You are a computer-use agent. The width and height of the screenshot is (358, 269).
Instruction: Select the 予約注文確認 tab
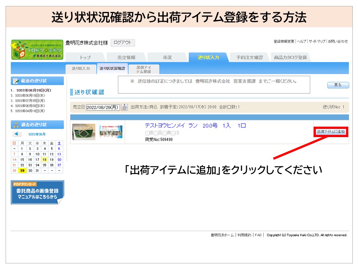[x=249, y=58]
